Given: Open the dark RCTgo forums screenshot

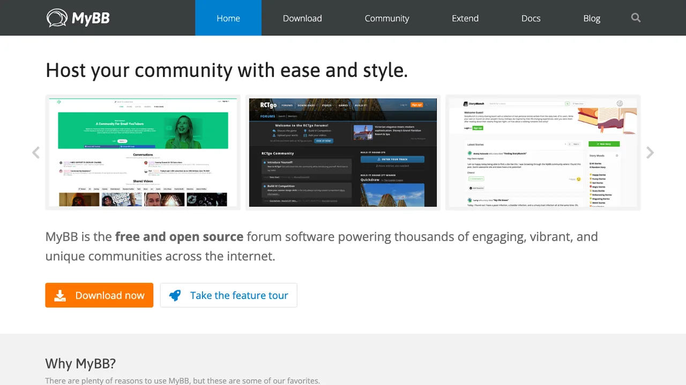Looking at the screenshot, I should pos(343,152).
